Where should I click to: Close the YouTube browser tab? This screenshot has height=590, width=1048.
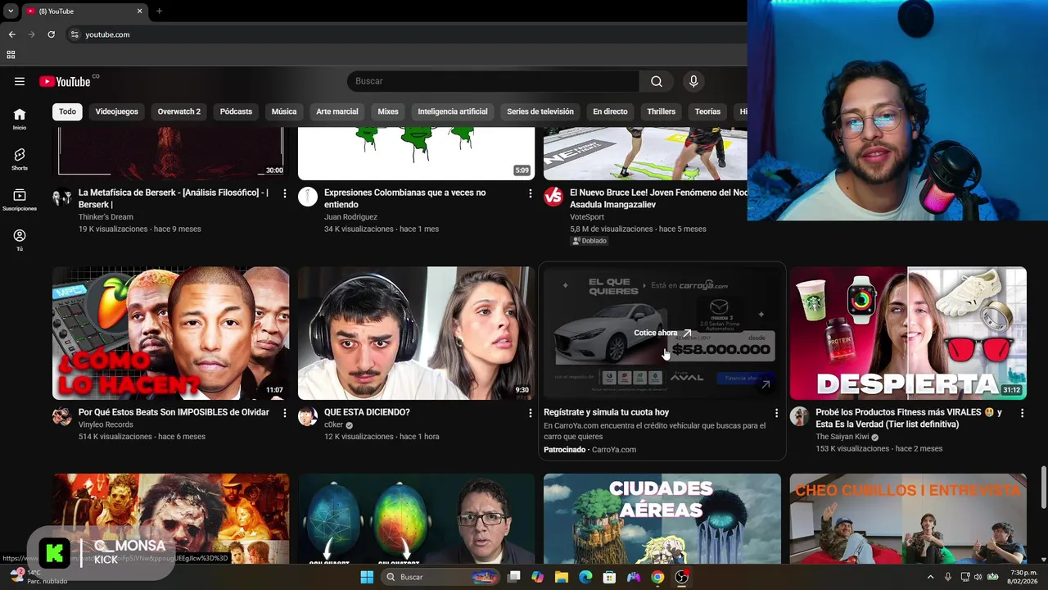click(x=139, y=11)
